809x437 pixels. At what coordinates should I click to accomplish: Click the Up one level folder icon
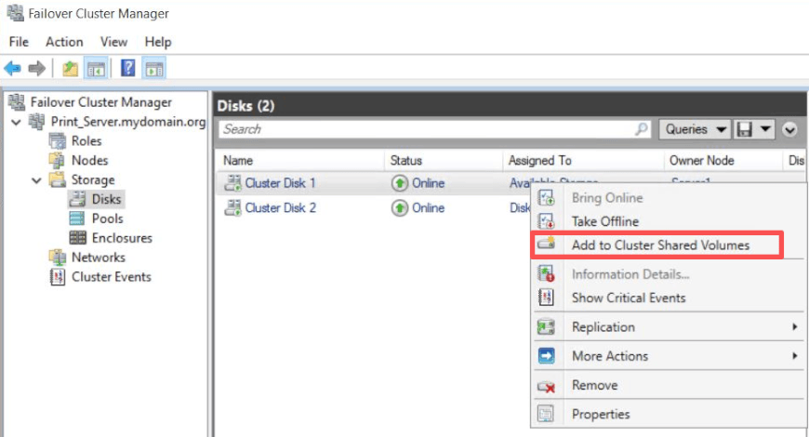pyautogui.click(x=70, y=68)
